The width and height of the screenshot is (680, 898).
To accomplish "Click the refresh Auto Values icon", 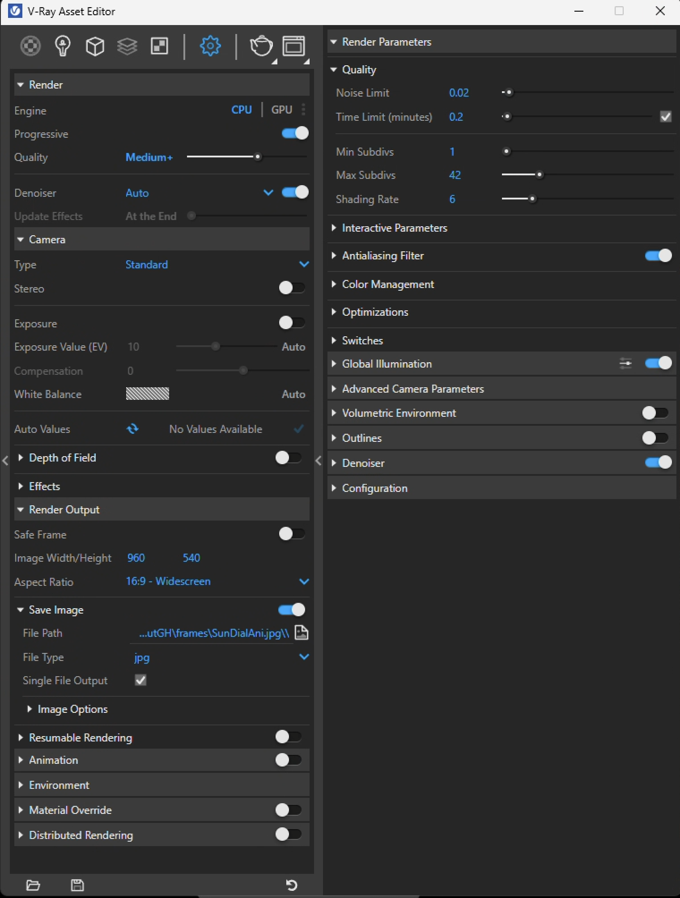I will (x=132, y=429).
